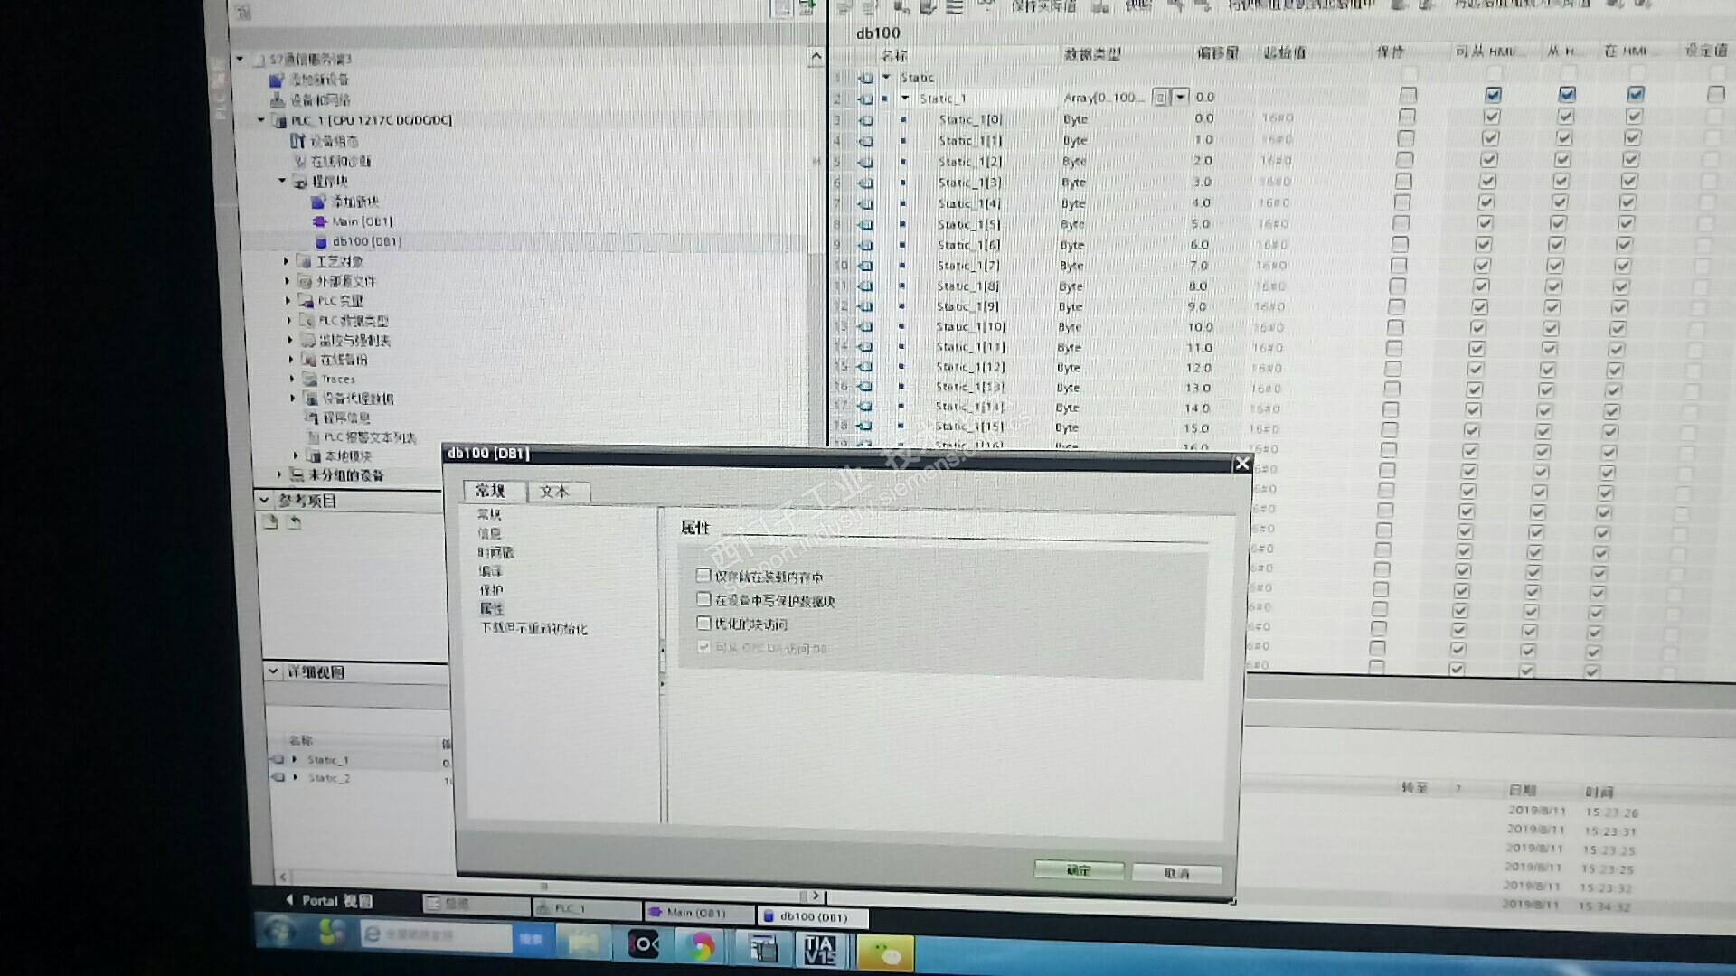The width and height of the screenshot is (1736, 976).
Task: Switch to the 文本 tab in dialog
Action: pos(554,492)
